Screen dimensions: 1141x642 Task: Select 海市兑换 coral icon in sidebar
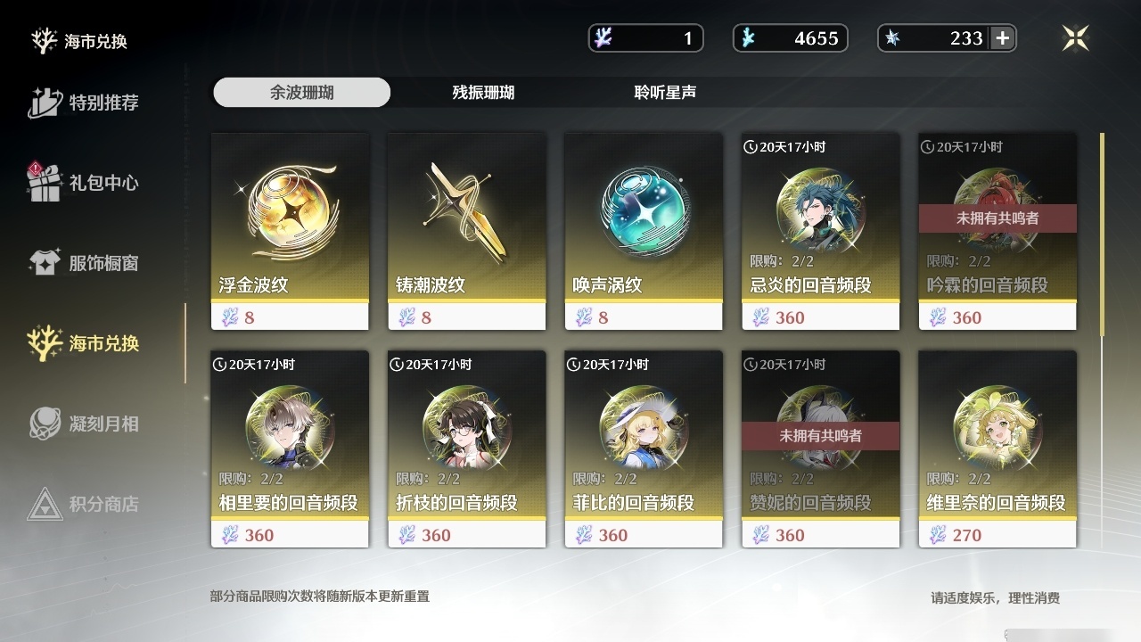[x=45, y=342]
